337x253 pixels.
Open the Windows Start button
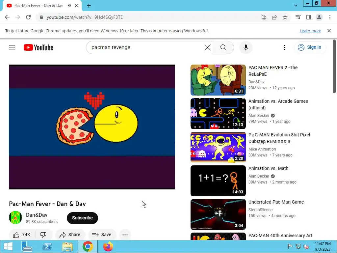[8, 246]
